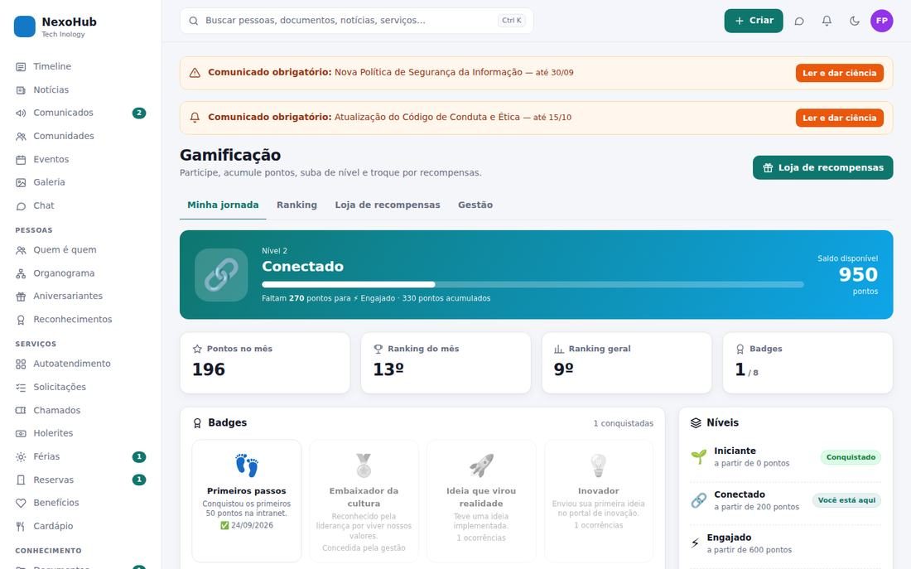Viewport: 911px width, 569px height.
Task: Click the chain link level icon
Action: point(221,275)
